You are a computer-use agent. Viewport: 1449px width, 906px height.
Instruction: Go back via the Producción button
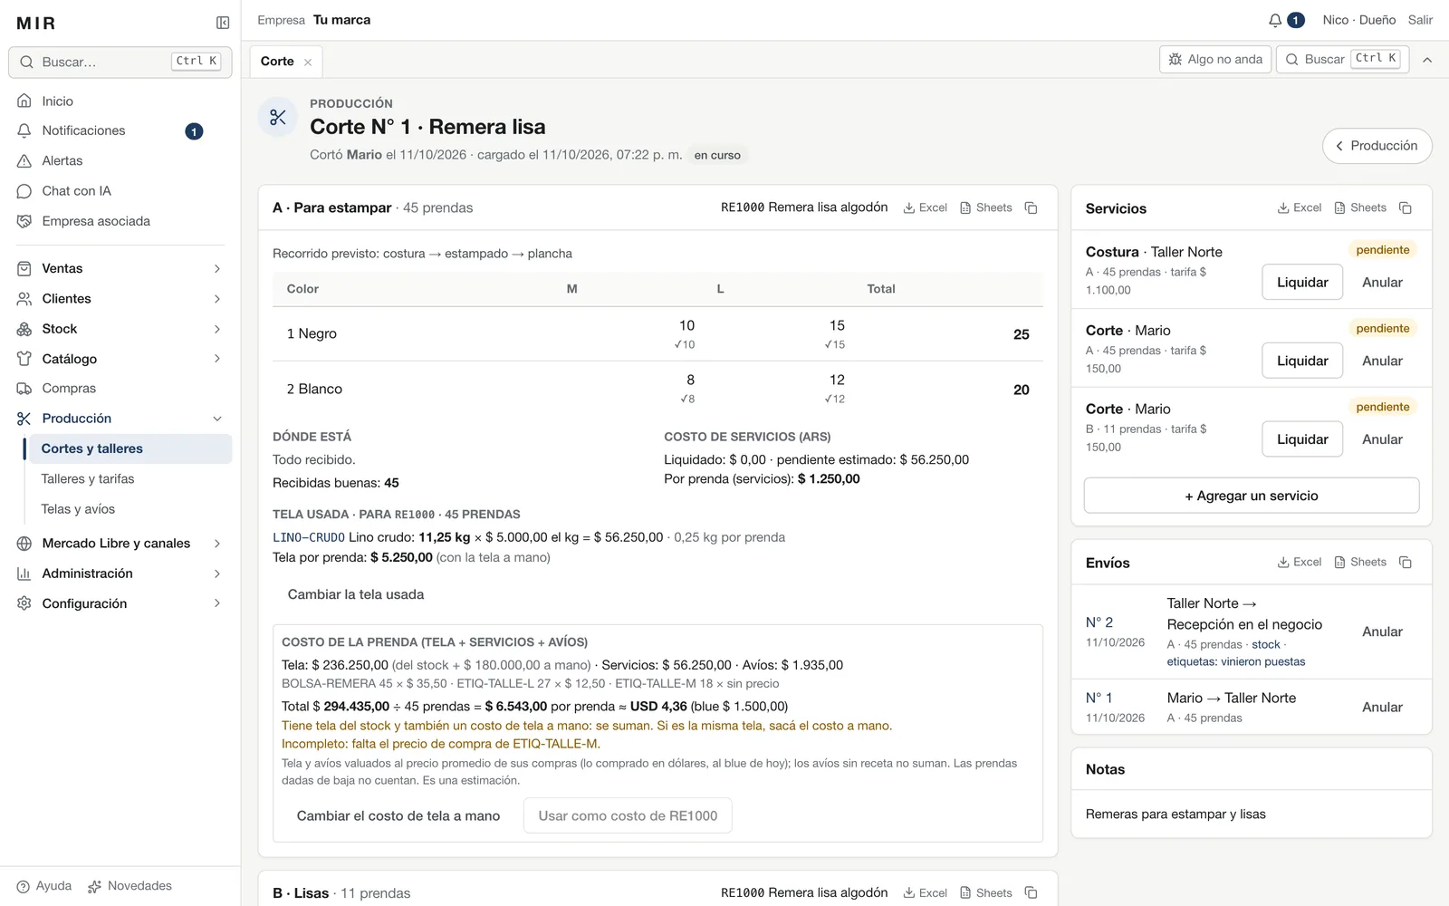[x=1377, y=146]
